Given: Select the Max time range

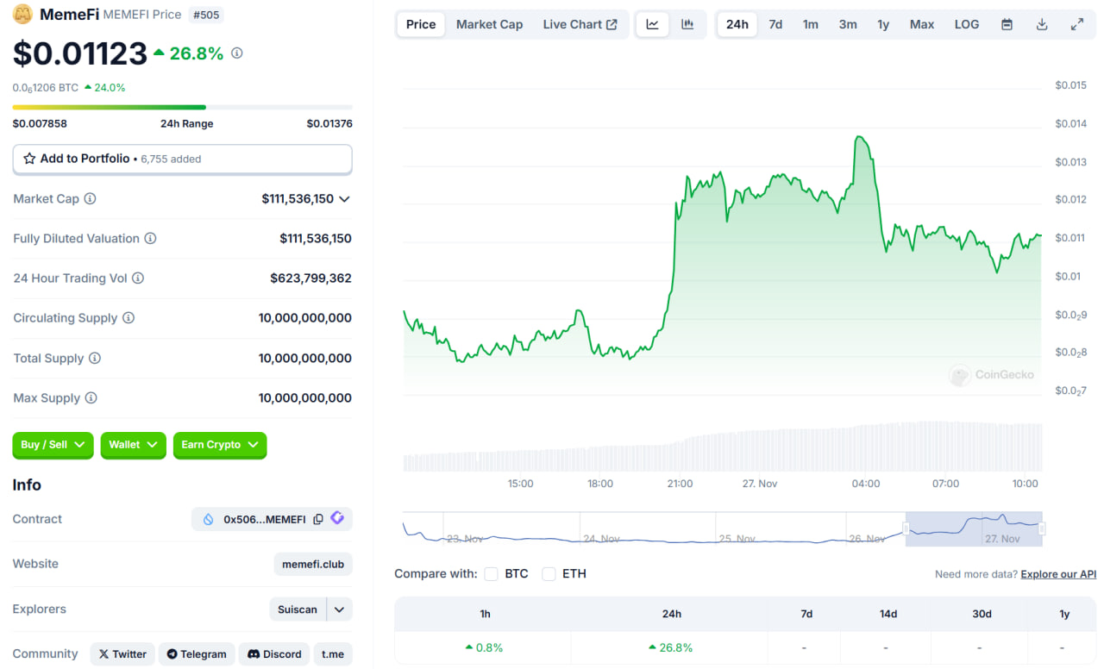Looking at the screenshot, I should [x=922, y=24].
